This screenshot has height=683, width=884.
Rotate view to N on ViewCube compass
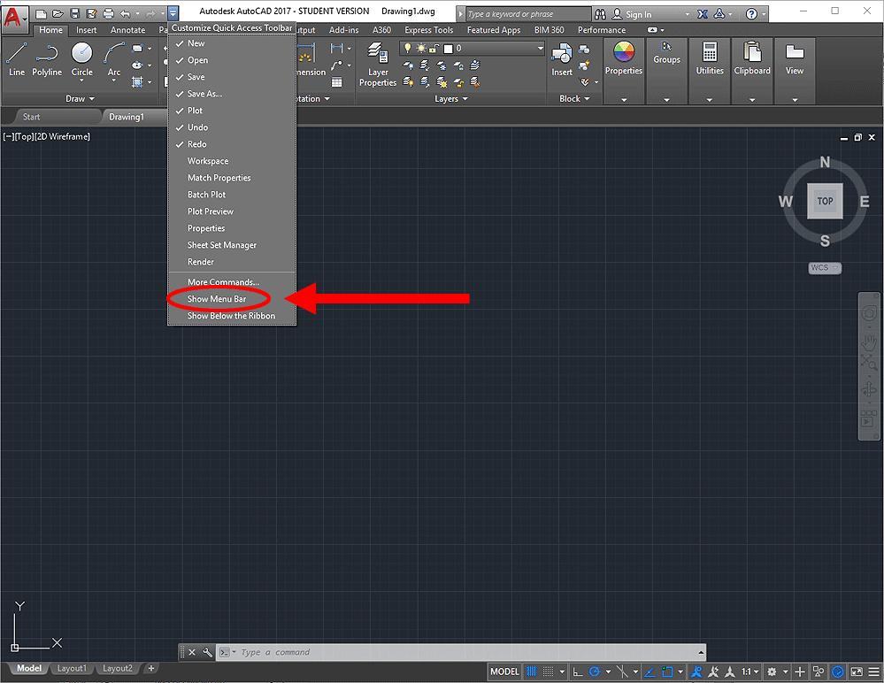[x=825, y=162]
